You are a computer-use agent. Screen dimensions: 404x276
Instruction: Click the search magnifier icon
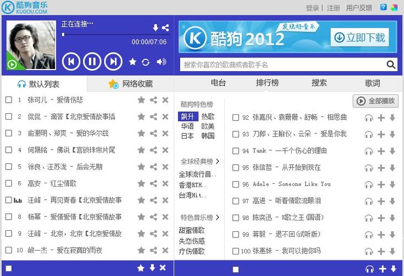(391, 64)
